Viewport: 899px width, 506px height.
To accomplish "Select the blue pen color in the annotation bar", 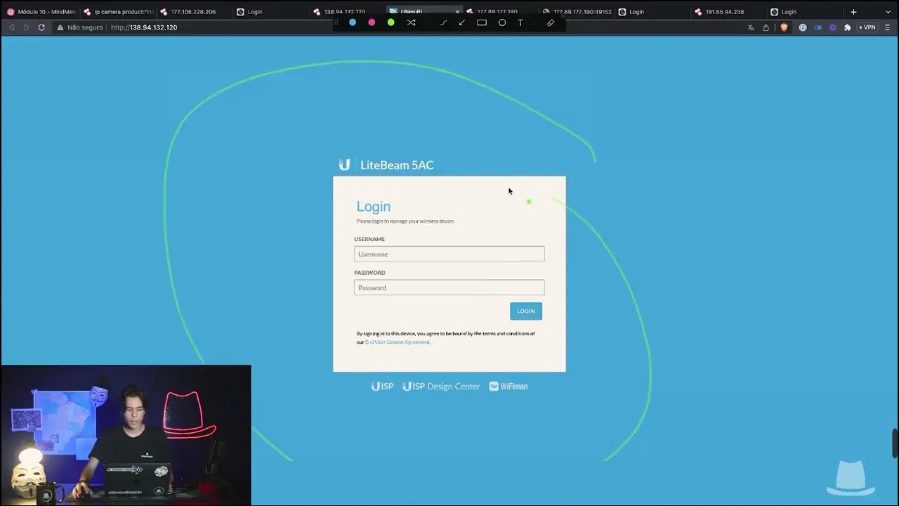I will click(x=353, y=22).
